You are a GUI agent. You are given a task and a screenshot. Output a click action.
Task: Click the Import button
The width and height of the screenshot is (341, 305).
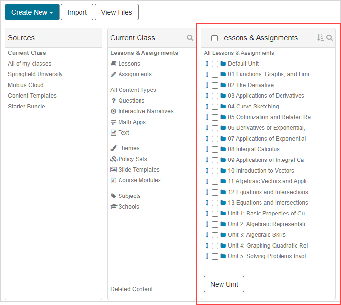click(x=77, y=12)
